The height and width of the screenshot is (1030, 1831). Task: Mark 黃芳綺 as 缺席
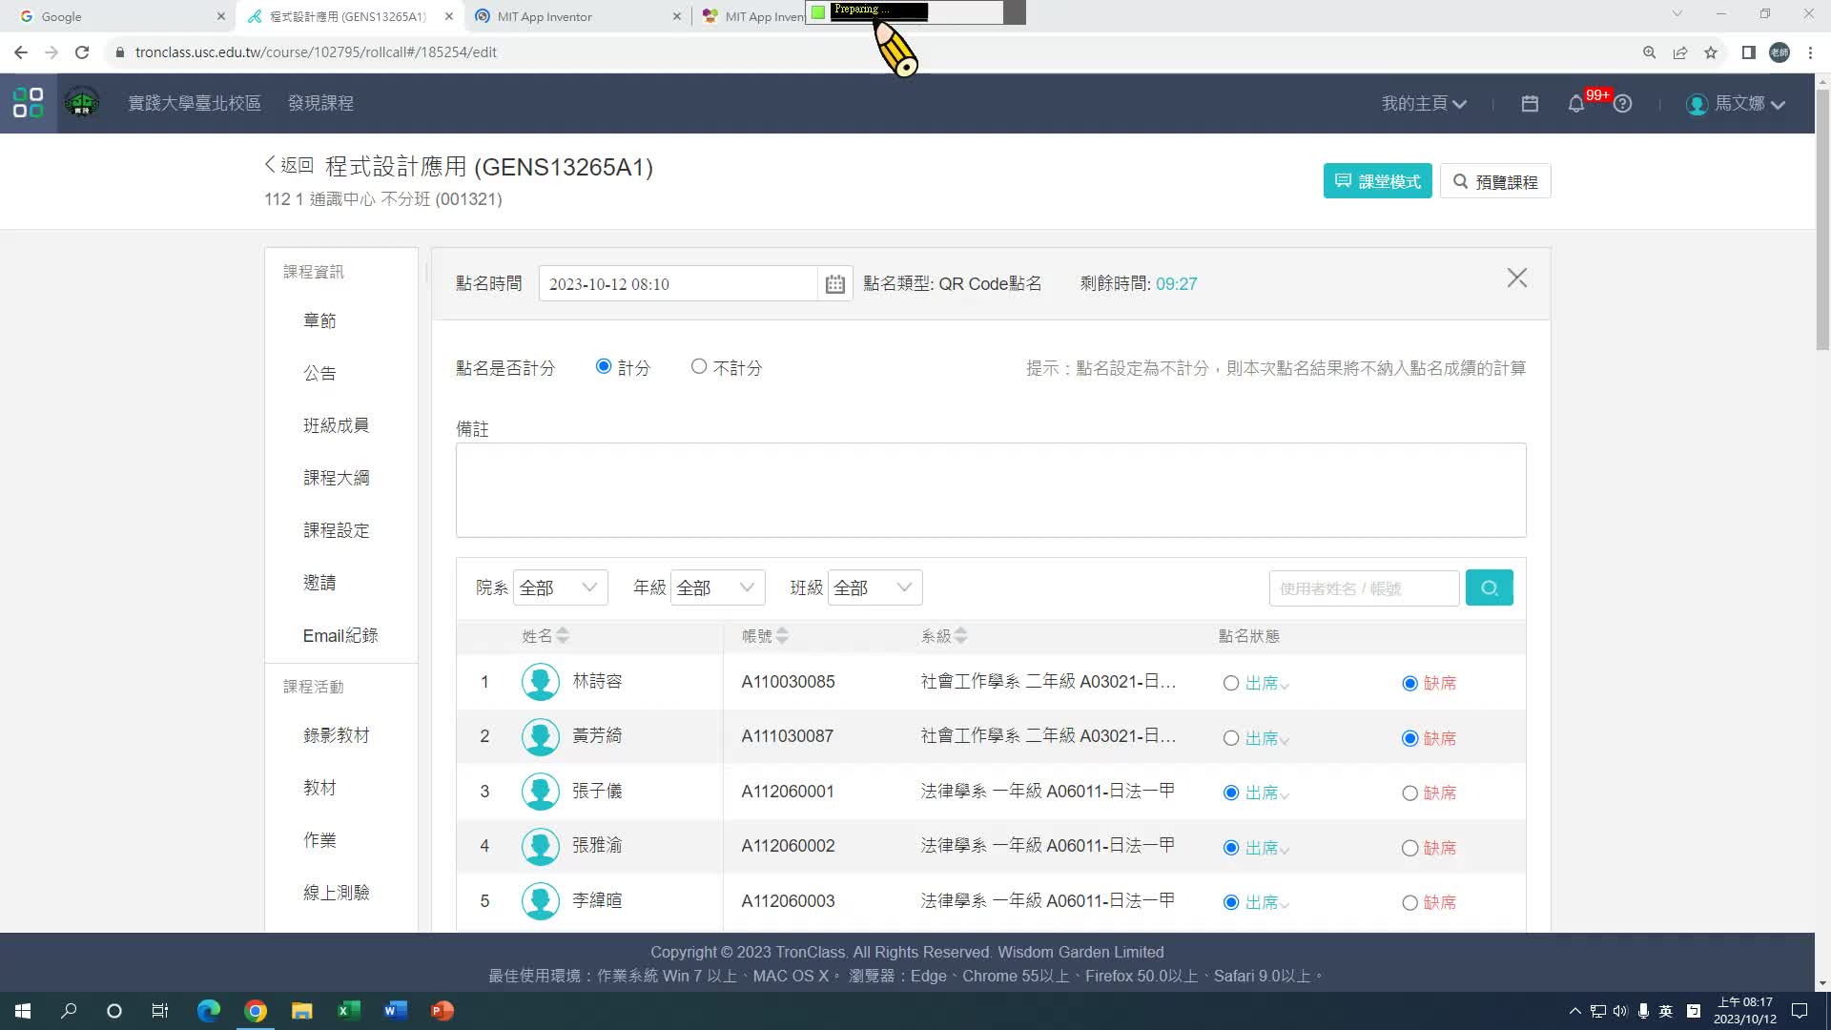pos(1409,738)
